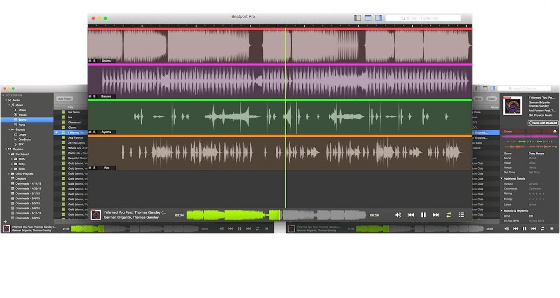The width and height of the screenshot is (560, 298).
Task: Click the Add Filter button
Action: (x=65, y=99)
